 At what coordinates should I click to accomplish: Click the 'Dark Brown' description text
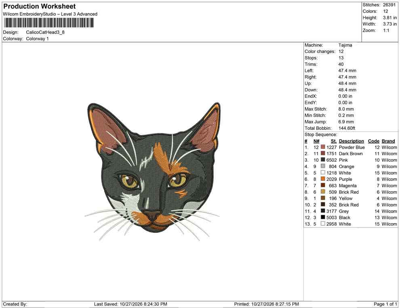click(351, 154)
